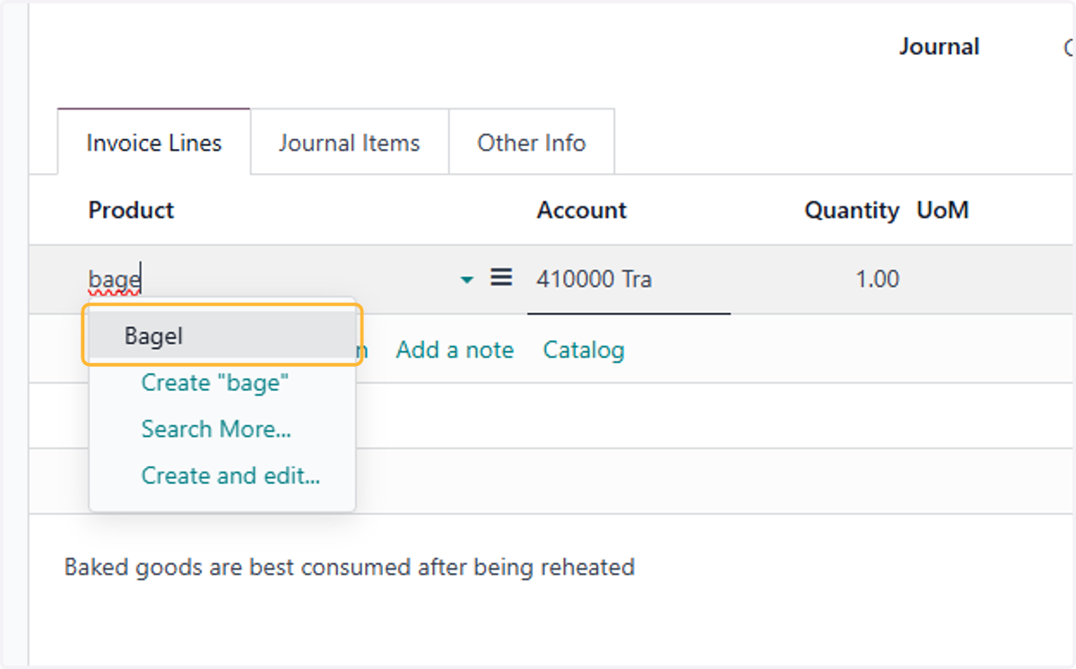Screen dimensions: 1076x669
Task: Click the UoM column header
Action: [x=942, y=210]
